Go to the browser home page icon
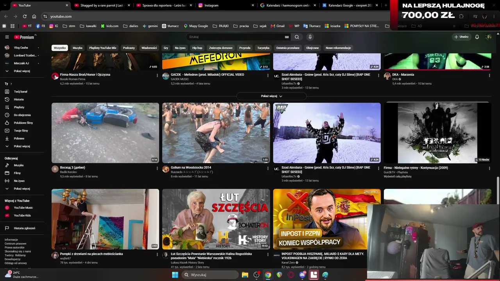 (34, 16)
